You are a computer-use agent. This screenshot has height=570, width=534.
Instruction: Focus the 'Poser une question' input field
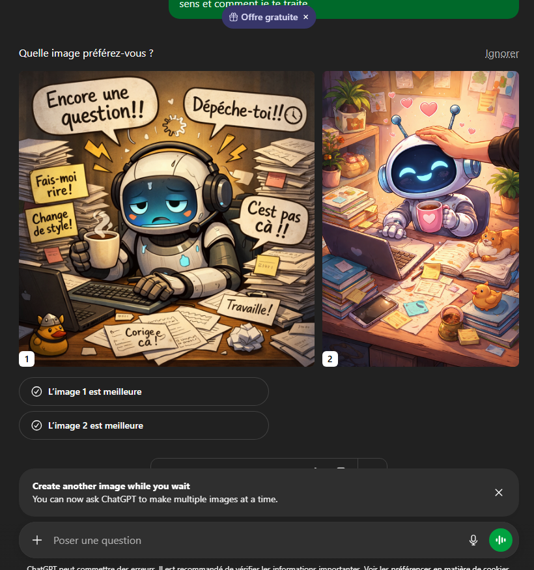(255, 540)
